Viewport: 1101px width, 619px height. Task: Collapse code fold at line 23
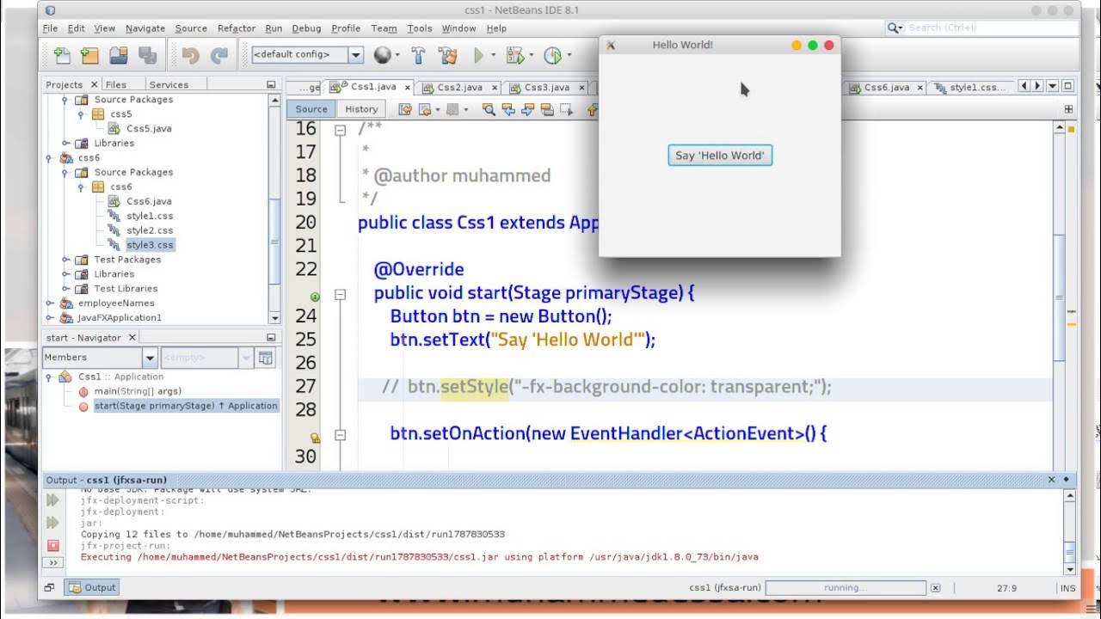340,294
